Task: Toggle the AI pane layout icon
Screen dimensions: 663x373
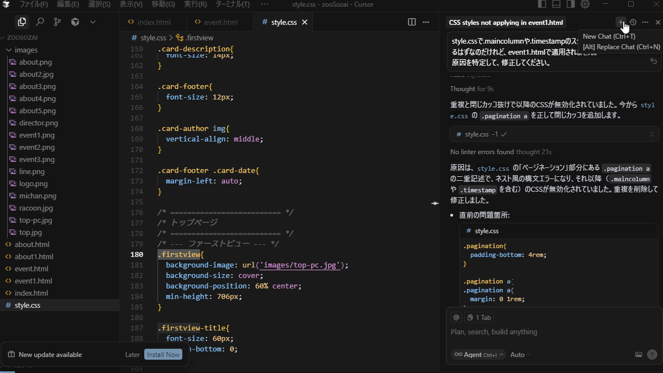Action: [x=571, y=4]
